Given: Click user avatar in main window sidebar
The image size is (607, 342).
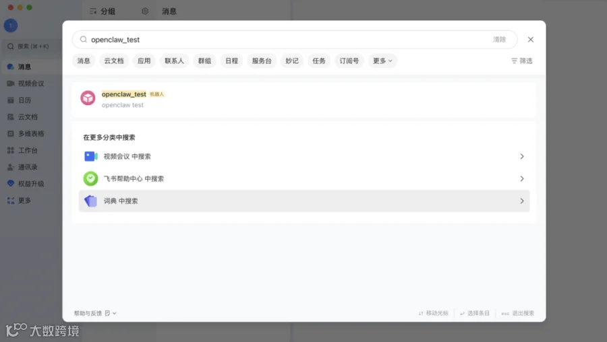Looking at the screenshot, I should 11,26.
